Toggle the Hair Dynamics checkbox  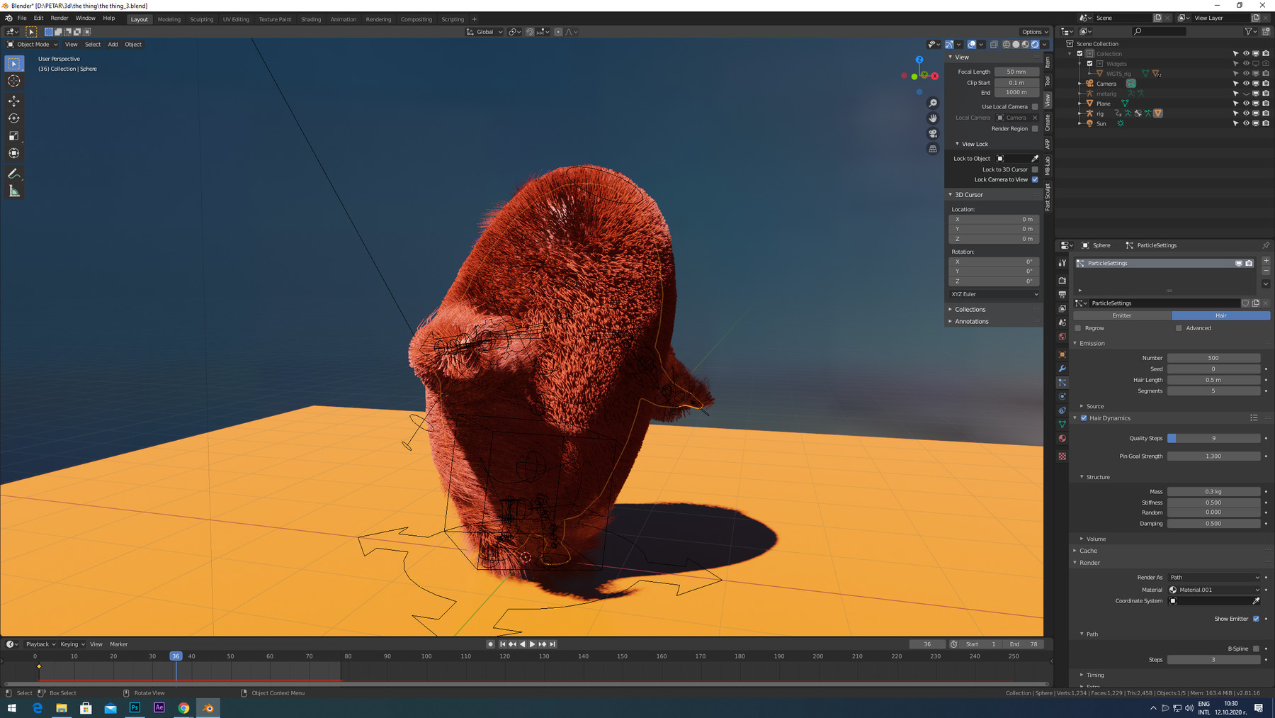(1083, 417)
